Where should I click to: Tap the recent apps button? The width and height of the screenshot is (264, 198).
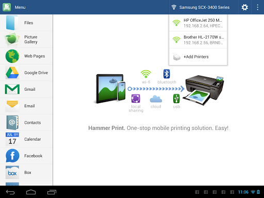[x=52, y=192]
